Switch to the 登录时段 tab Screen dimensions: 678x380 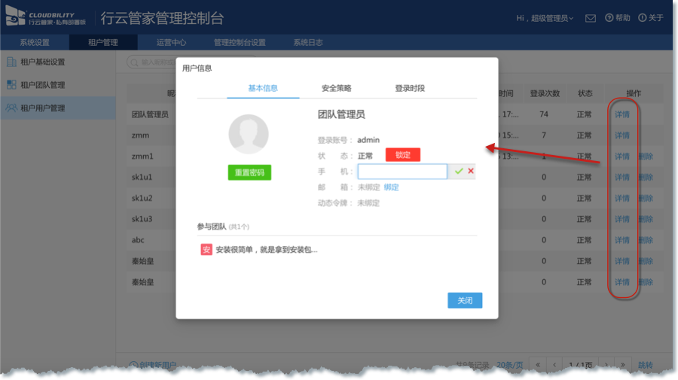[410, 88]
